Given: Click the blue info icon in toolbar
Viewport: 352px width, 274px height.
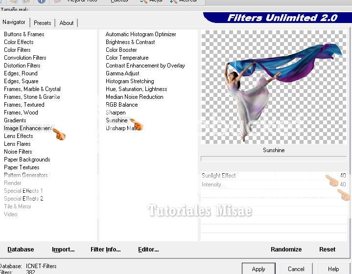Looking at the screenshot, I should click(x=42, y=1).
